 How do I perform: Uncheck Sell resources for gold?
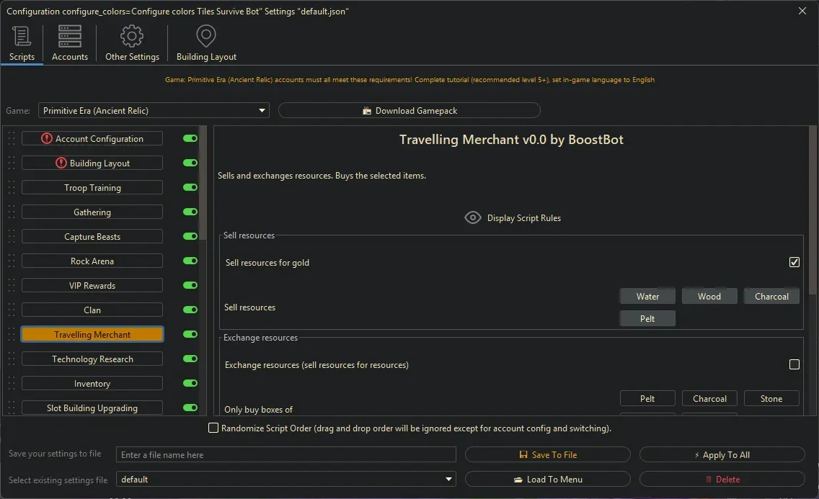(x=794, y=262)
